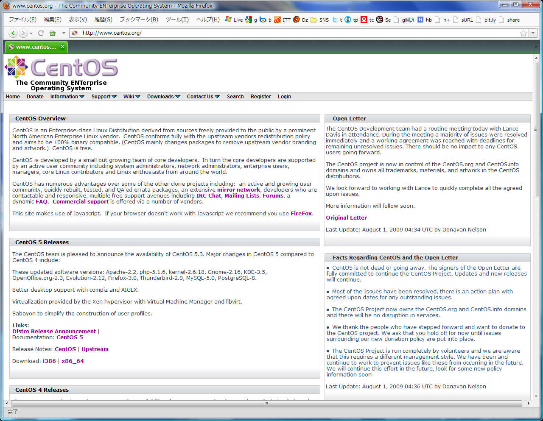
Task: Open the 'hb' bookmark
Action: pos(425,20)
